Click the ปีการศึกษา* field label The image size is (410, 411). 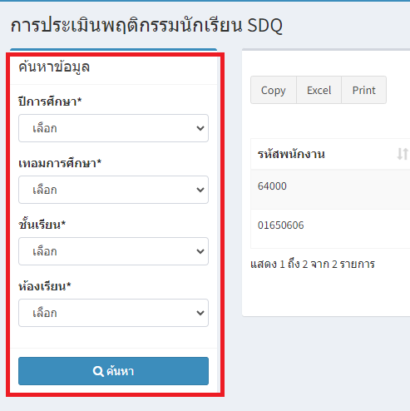pos(50,102)
